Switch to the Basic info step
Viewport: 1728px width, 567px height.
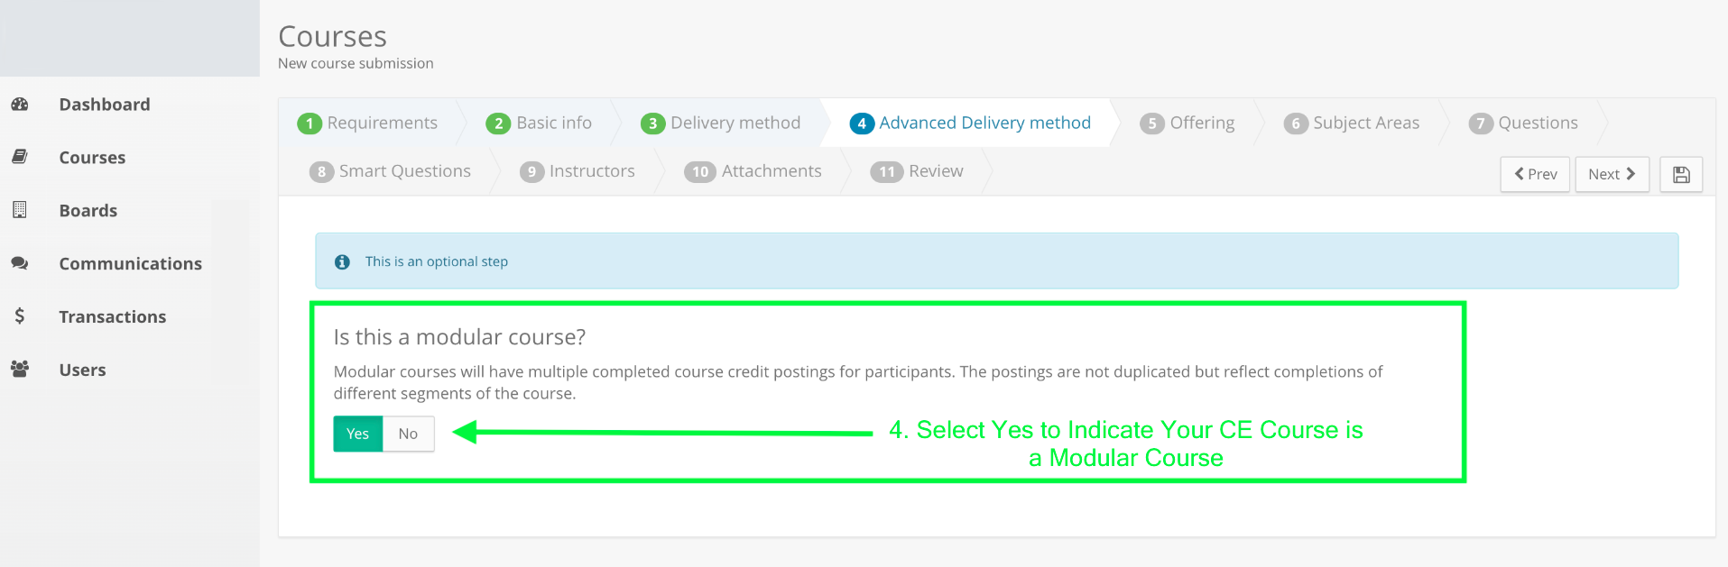540,123
